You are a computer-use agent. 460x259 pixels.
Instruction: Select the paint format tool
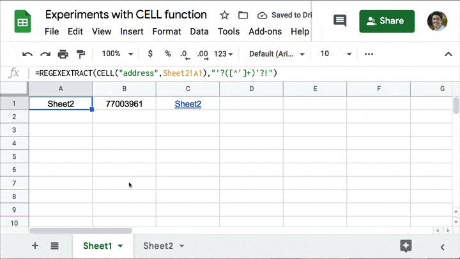[80, 54]
